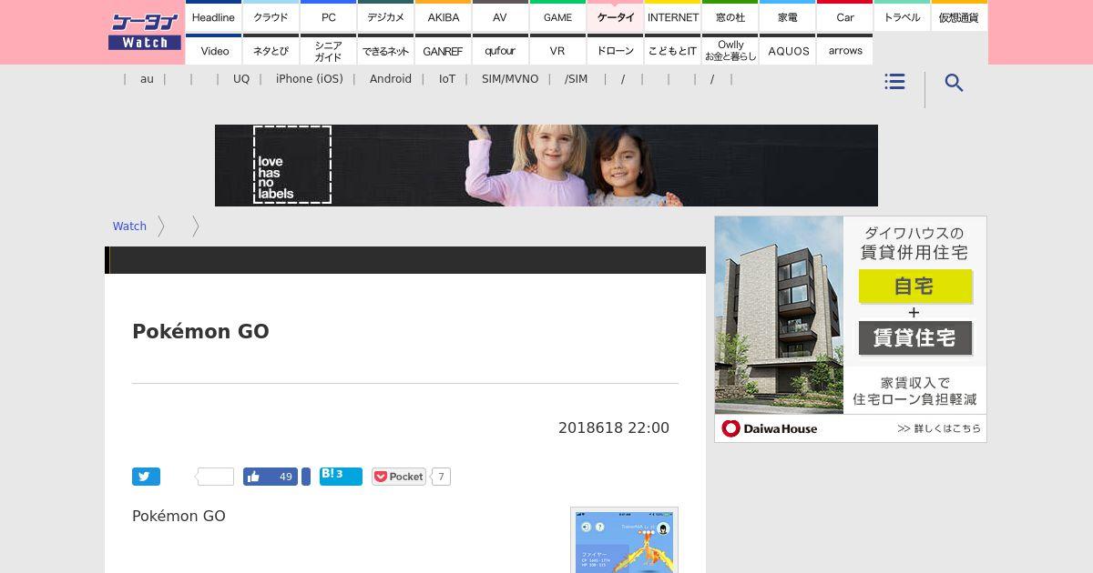Viewport: 1093px width, 573px height.
Task: Save the article with the Pocket button
Action: click(399, 477)
